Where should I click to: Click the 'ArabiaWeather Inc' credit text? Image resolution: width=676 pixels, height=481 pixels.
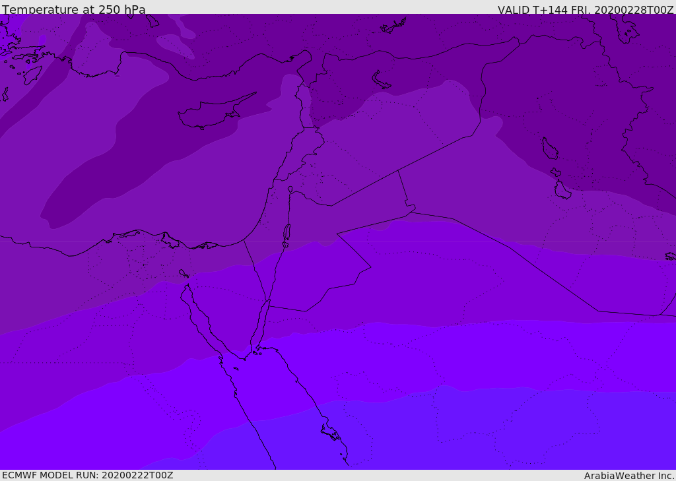(629, 476)
